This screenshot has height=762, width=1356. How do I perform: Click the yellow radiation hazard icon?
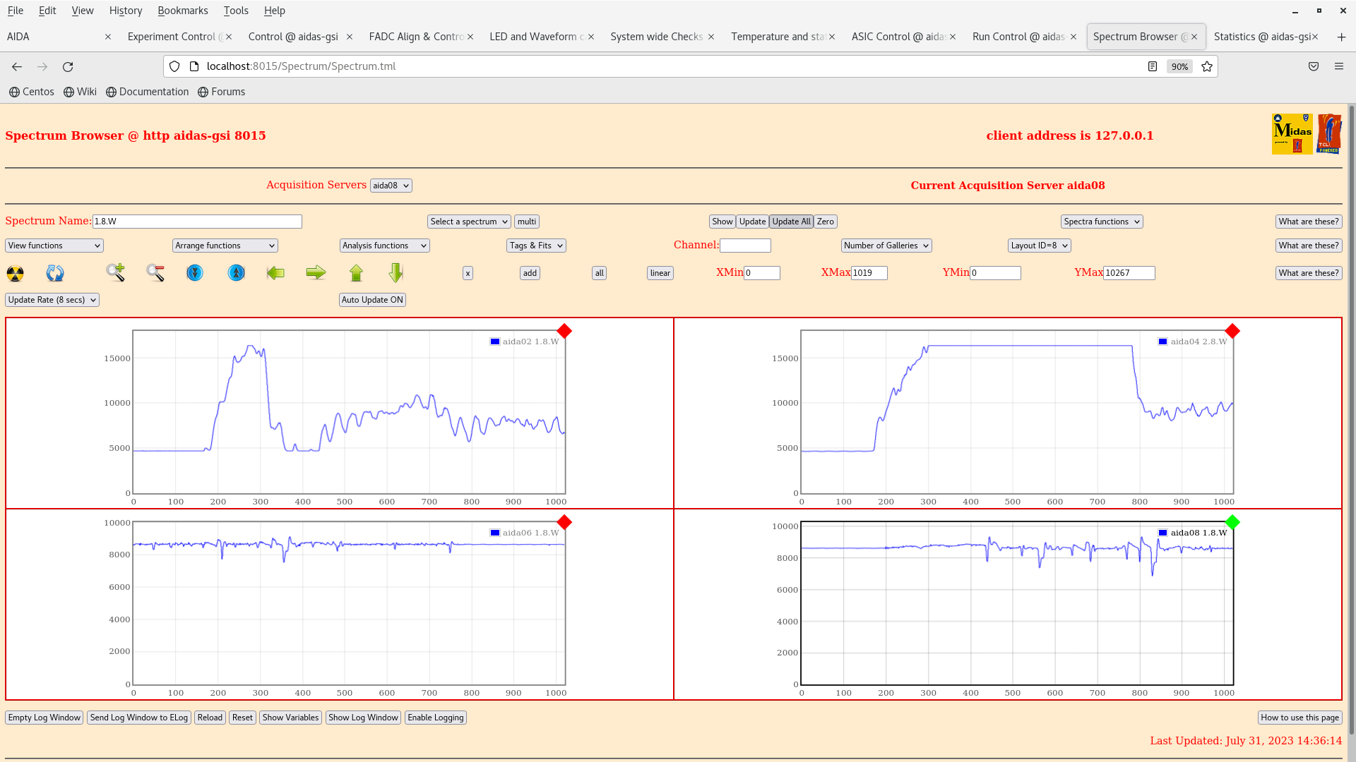[16, 273]
